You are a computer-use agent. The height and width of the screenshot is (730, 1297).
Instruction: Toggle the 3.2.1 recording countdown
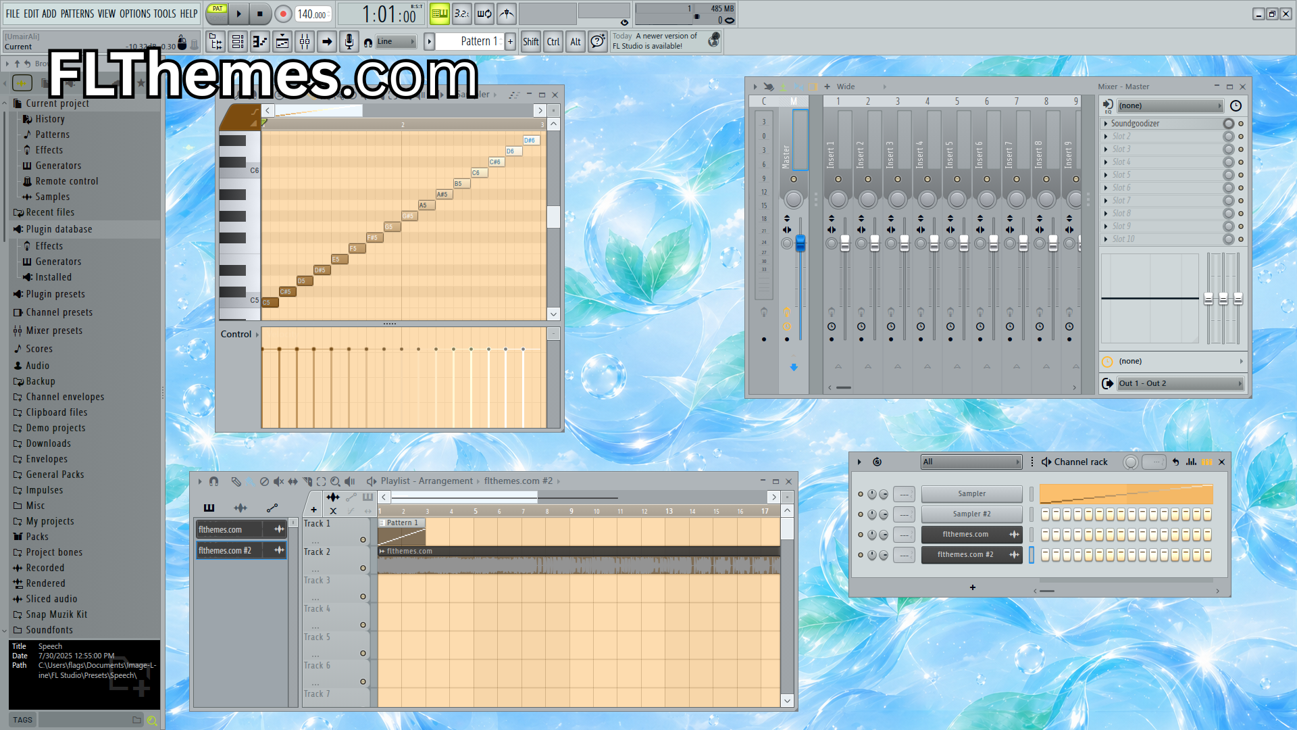(x=462, y=14)
